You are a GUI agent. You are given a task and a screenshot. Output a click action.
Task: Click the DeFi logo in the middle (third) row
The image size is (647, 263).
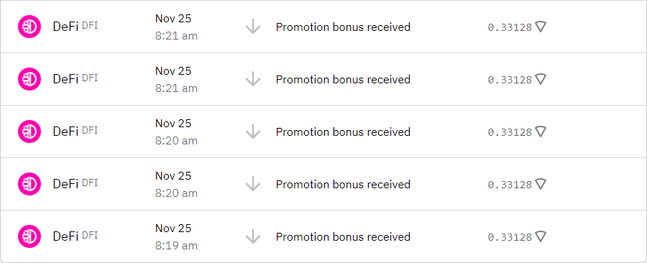click(x=29, y=131)
